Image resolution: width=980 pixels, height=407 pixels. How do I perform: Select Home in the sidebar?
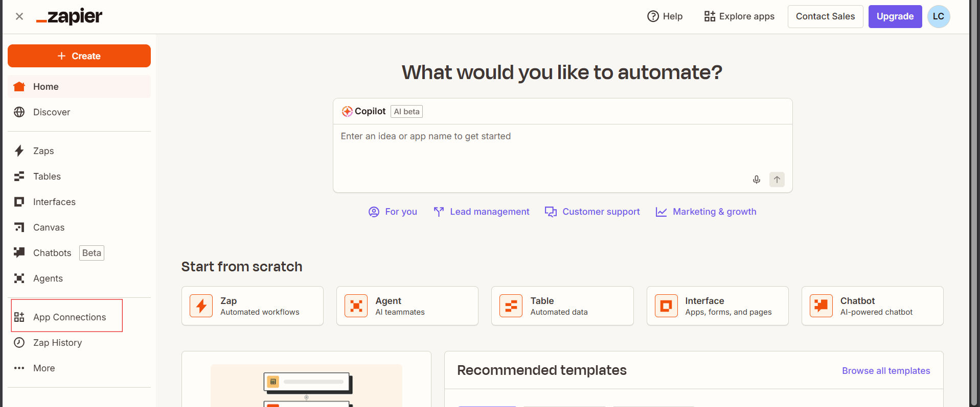coord(79,86)
